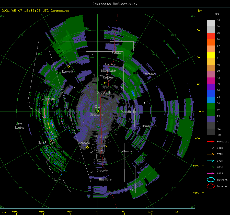This screenshot has width=230, height=215.
Task: Click the yellow diamond marker above Calgary
Action: pyautogui.click(x=101, y=147)
